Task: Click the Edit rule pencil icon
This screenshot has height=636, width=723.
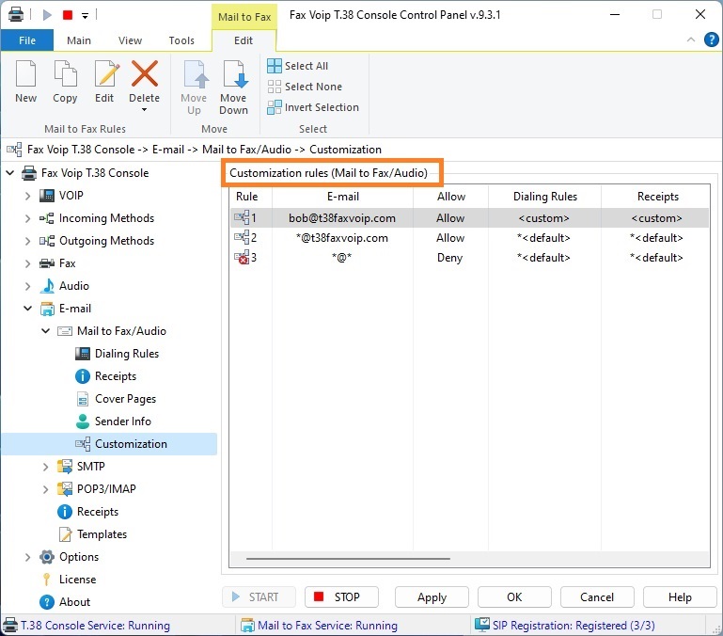Action: pyautogui.click(x=106, y=73)
